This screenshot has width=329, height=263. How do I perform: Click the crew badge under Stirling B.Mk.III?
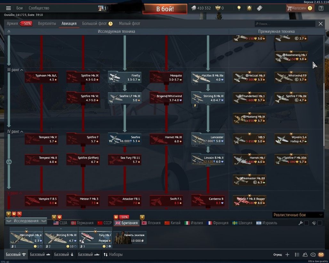pyautogui.click(x=195, y=105)
